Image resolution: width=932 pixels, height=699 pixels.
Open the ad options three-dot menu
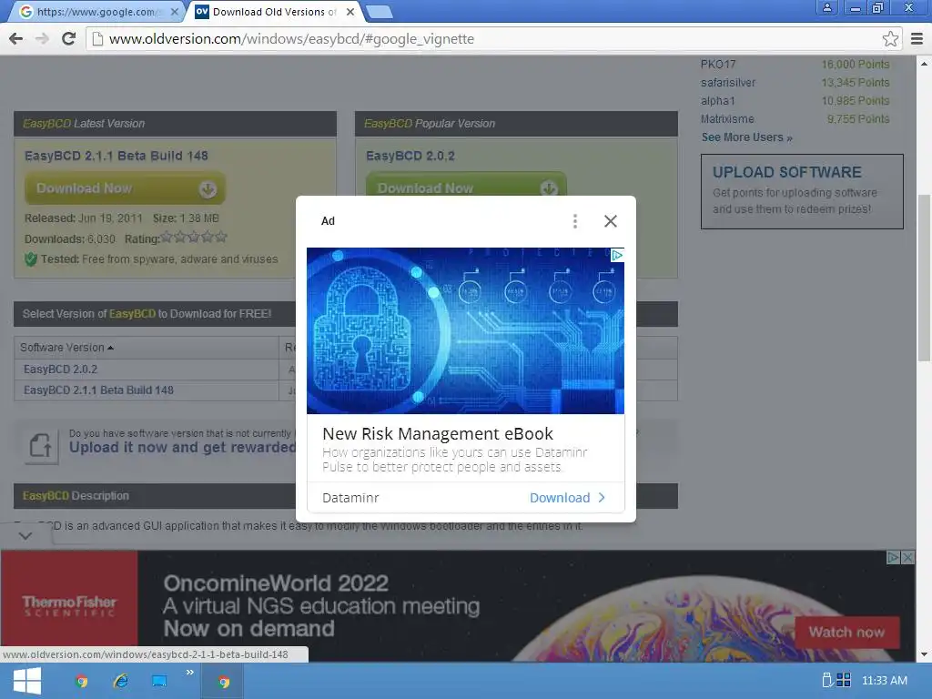(x=575, y=221)
